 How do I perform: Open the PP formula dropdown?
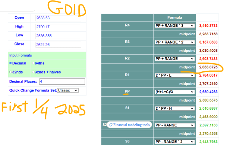(x=174, y=92)
